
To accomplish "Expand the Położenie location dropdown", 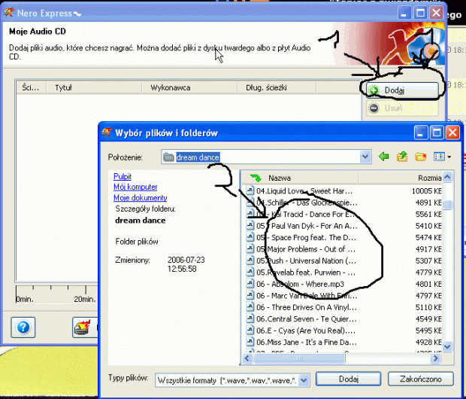I will 365,157.
